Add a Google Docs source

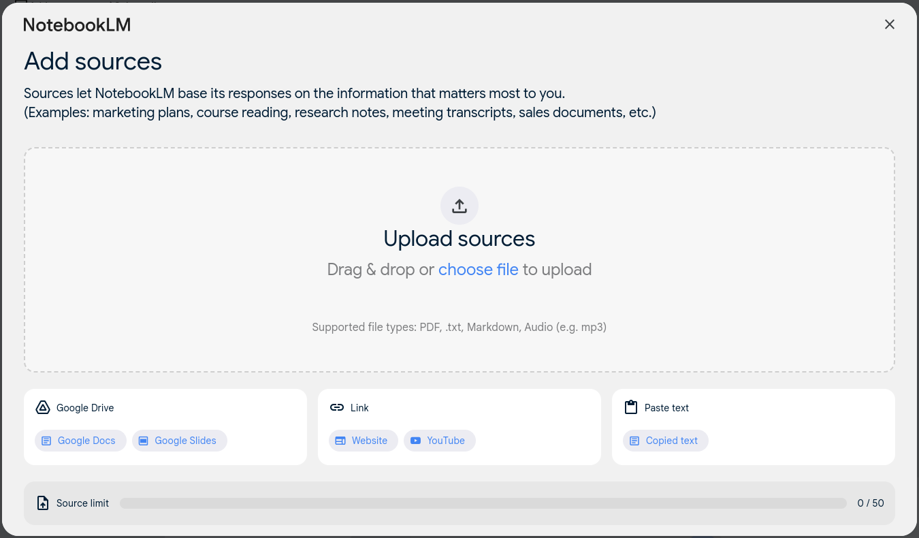(x=80, y=441)
